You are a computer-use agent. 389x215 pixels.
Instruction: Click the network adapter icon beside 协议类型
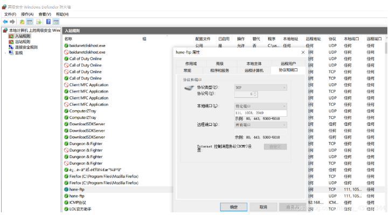(x=189, y=88)
